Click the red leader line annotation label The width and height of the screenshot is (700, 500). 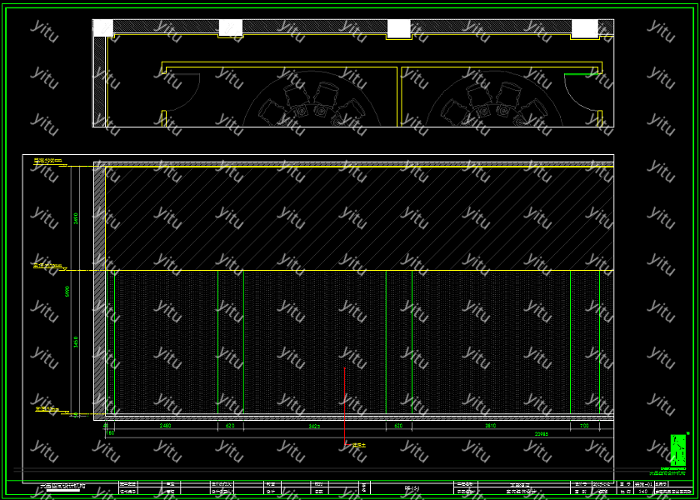tap(358, 446)
